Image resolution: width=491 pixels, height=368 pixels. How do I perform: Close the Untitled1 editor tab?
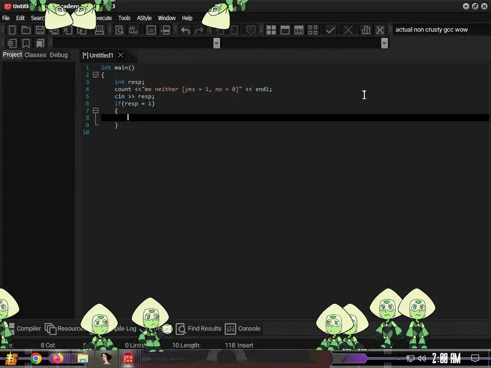(120, 55)
